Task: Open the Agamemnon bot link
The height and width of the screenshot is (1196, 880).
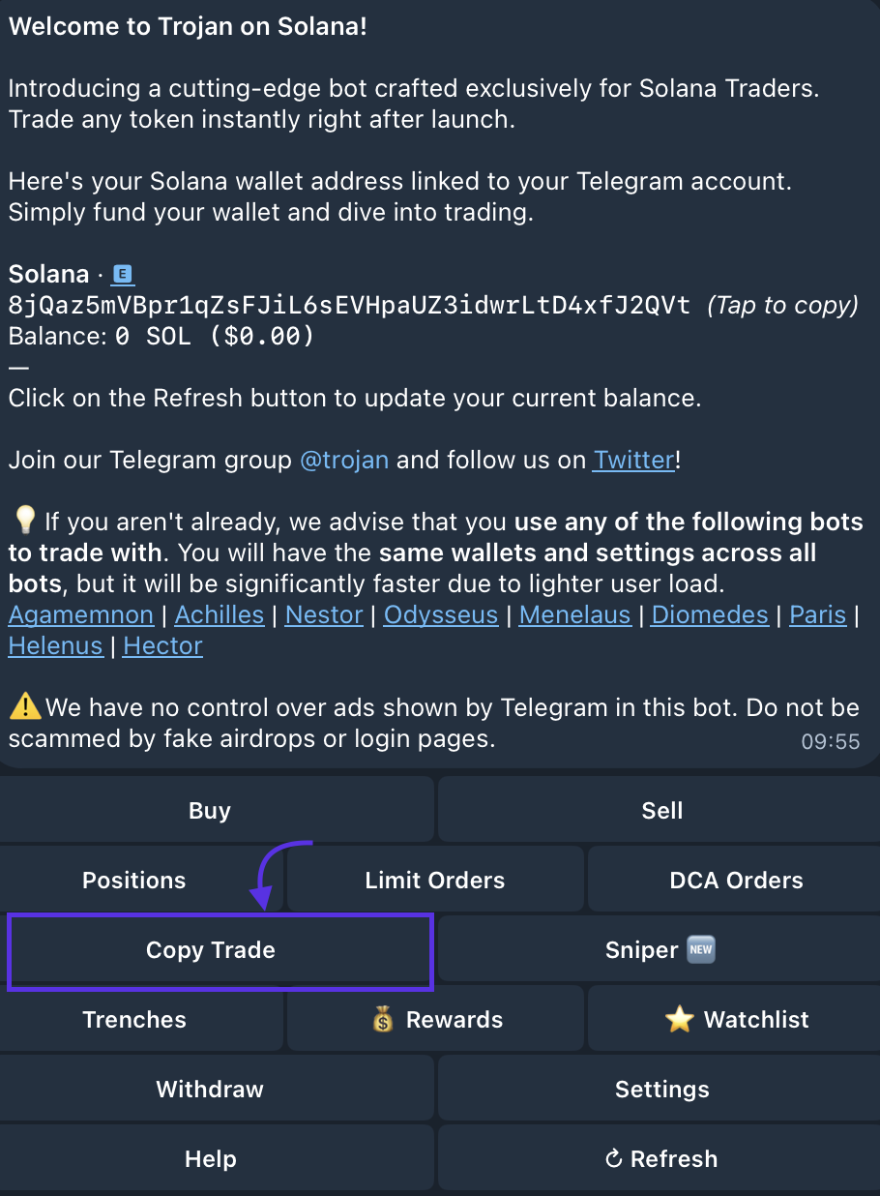Action: [x=81, y=615]
